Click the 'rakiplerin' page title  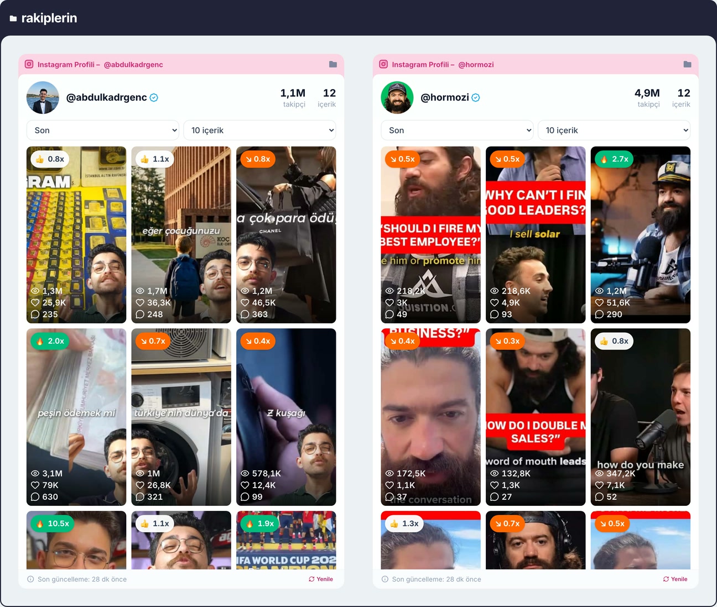coord(49,18)
